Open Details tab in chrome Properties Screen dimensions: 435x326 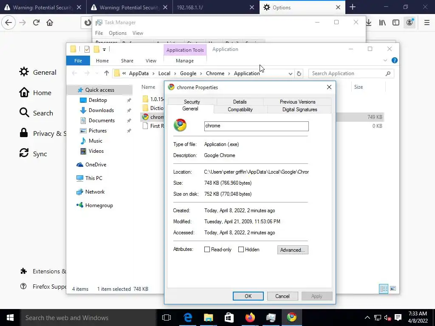tap(240, 102)
